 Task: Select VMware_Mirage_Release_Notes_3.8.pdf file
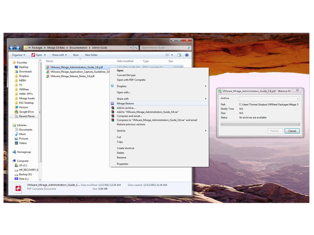[x=72, y=76]
